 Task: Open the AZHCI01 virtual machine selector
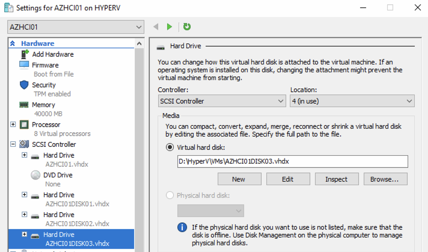76,27
